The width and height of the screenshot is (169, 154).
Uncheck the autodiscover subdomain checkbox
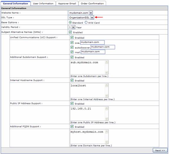coord(72,47)
